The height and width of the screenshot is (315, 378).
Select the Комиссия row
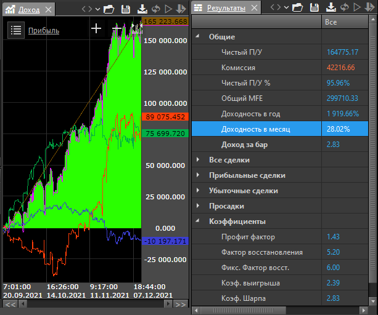click(x=280, y=67)
